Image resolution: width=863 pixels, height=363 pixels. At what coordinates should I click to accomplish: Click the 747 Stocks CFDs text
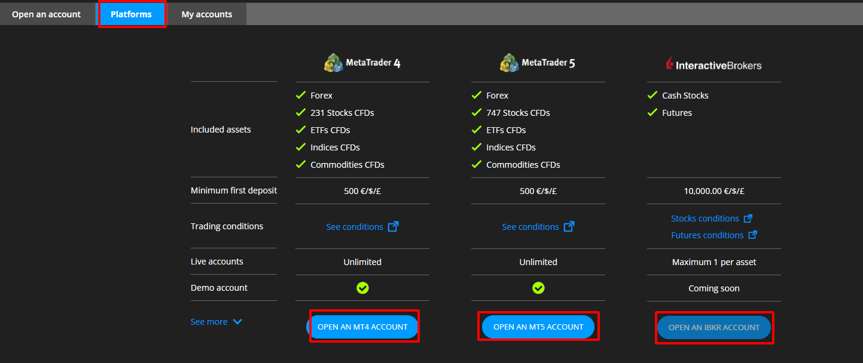(518, 113)
